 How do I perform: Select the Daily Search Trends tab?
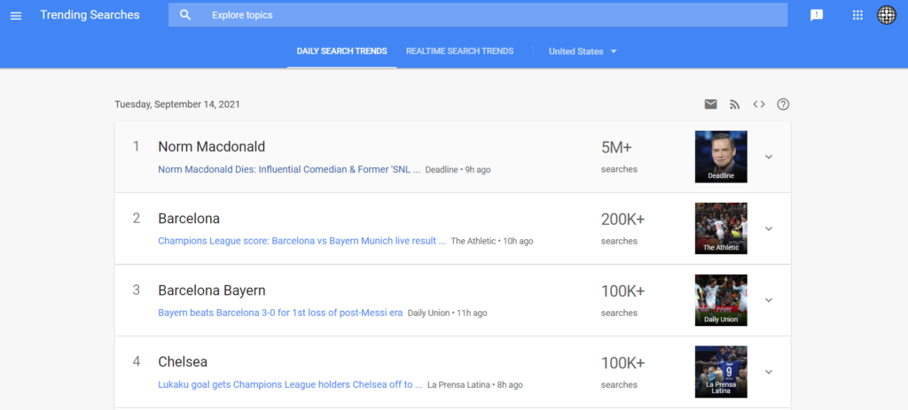[x=341, y=50]
